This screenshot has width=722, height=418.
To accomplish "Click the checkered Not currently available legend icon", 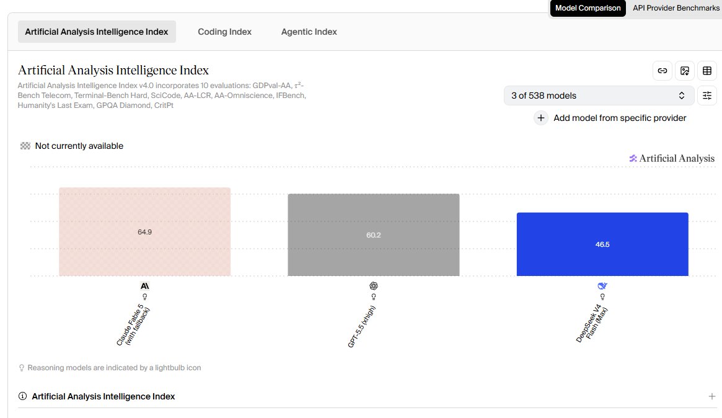I will click(x=25, y=146).
